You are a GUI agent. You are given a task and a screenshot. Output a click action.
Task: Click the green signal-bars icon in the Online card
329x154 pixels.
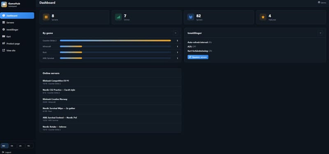click(118, 17)
